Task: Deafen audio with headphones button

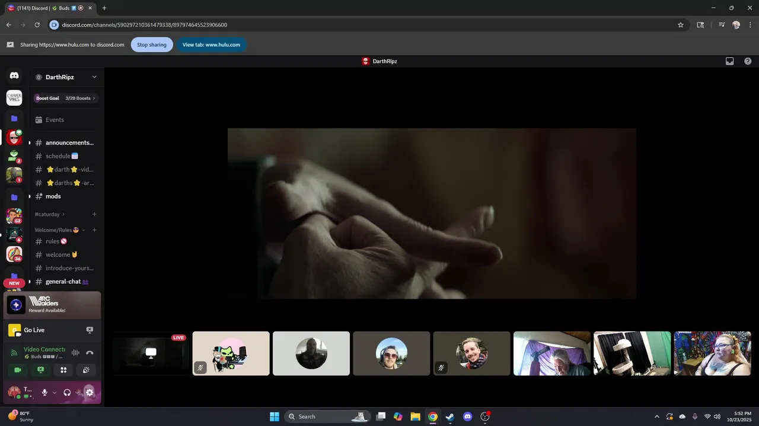Action: coord(67,392)
